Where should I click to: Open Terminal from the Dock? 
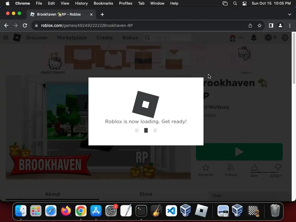tap(141, 211)
